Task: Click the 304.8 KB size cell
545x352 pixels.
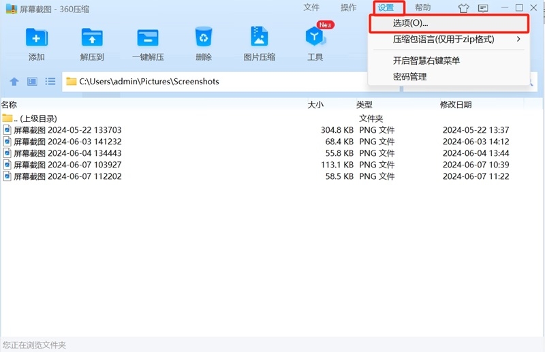Action: coord(337,130)
